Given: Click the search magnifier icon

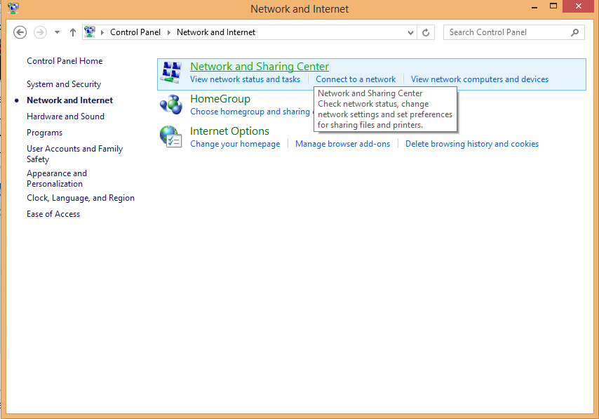Looking at the screenshot, I should pyautogui.click(x=574, y=32).
